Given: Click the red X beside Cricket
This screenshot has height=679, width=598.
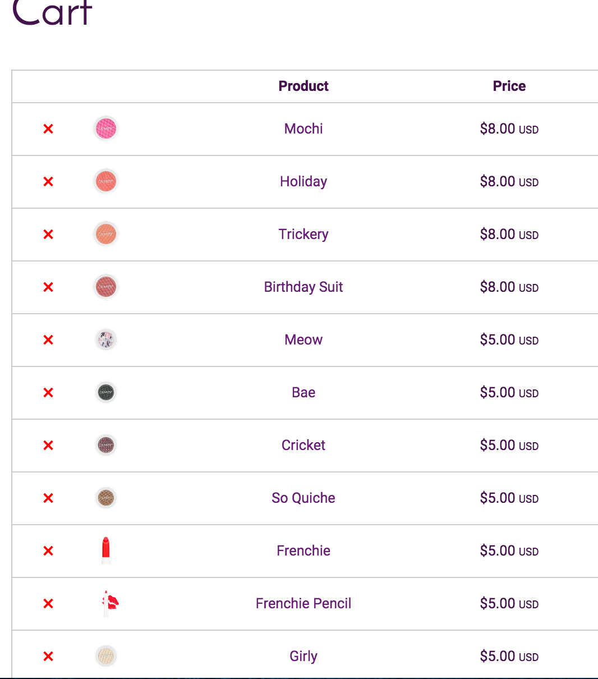Looking at the screenshot, I should pos(48,446).
